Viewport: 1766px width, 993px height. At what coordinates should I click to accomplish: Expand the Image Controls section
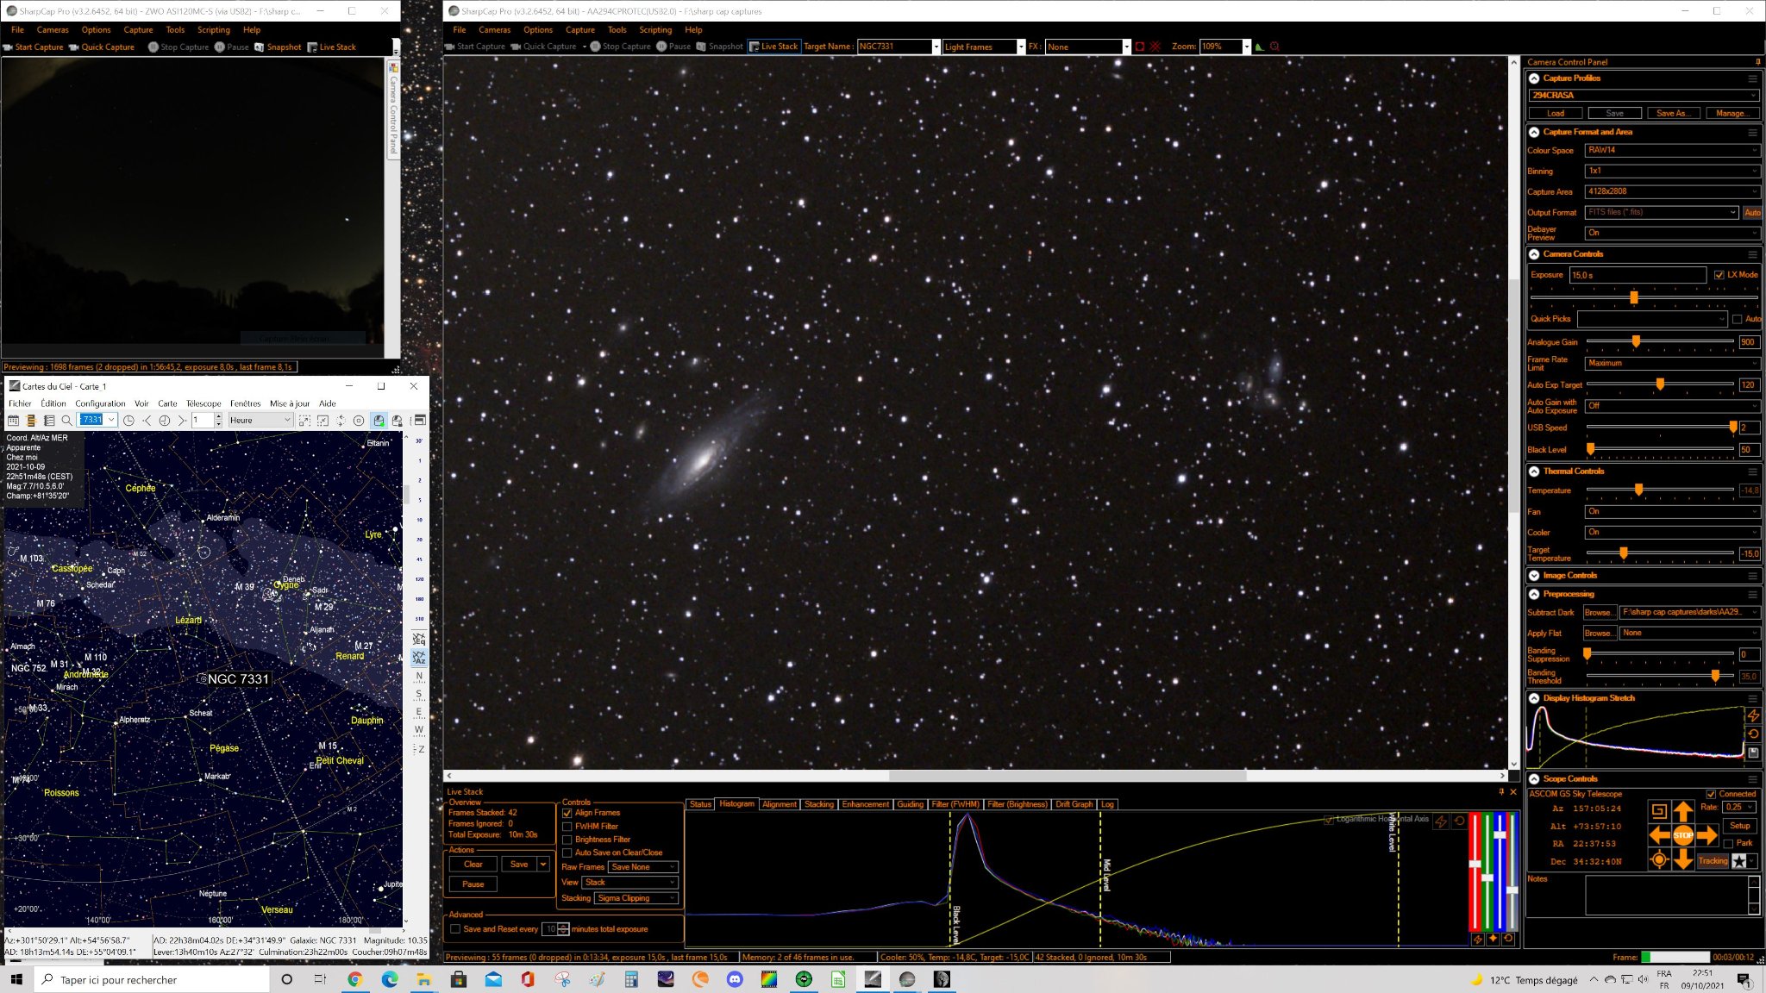pyautogui.click(x=1534, y=576)
